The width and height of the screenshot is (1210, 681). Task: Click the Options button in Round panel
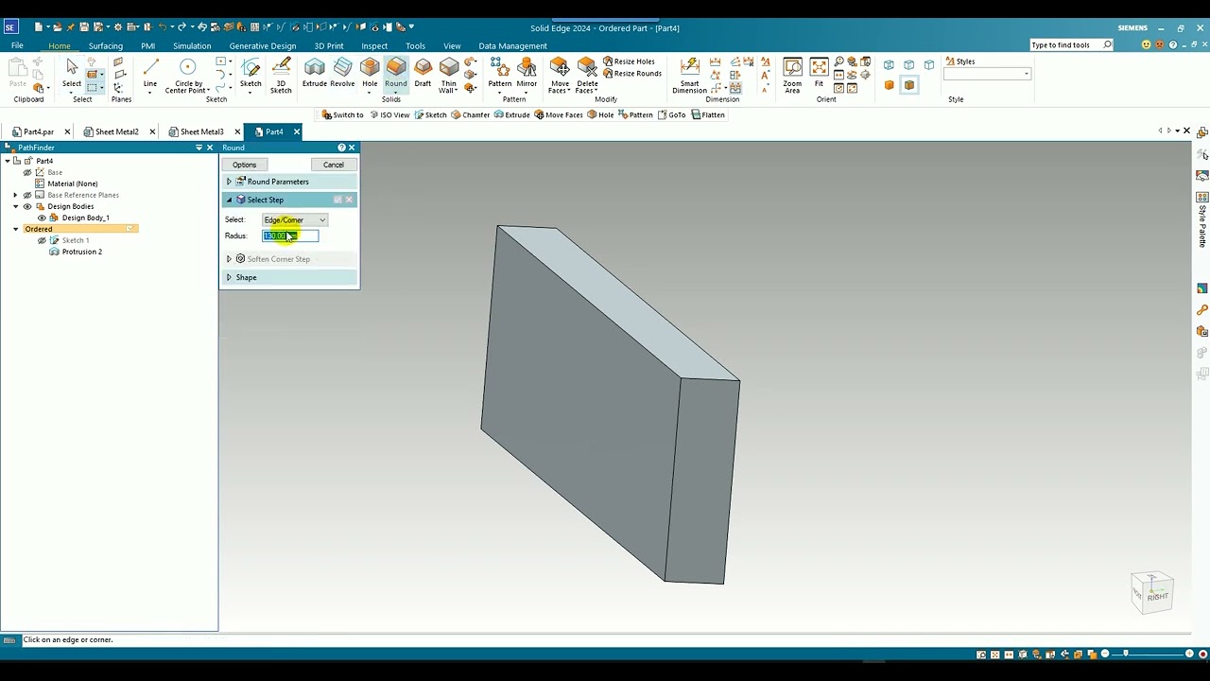coord(244,165)
